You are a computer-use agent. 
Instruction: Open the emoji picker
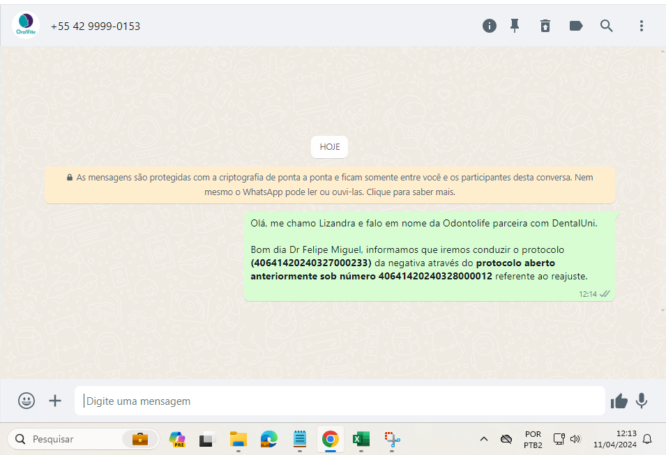click(x=27, y=401)
